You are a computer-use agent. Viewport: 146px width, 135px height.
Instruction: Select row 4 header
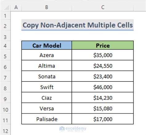[x=5, y=45]
